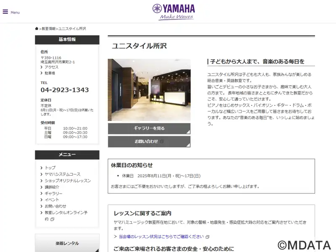Click the 不定休 text
Screen dimensions: 336x252
pos(46,106)
